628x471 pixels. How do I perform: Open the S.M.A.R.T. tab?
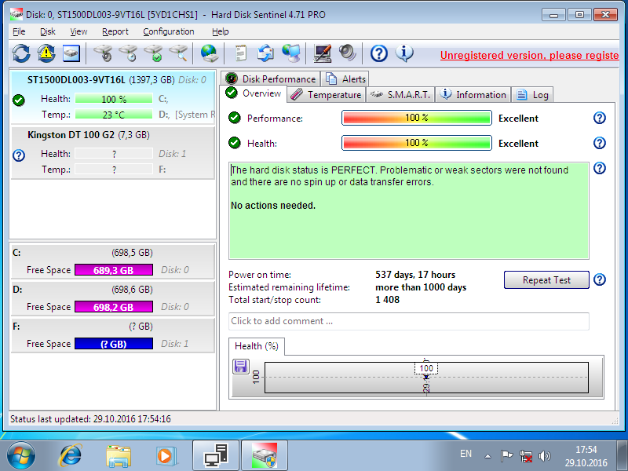click(400, 95)
